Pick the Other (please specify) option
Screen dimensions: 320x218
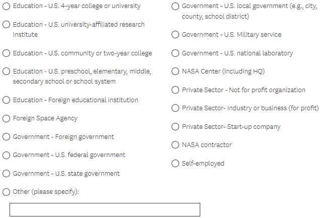7,192
